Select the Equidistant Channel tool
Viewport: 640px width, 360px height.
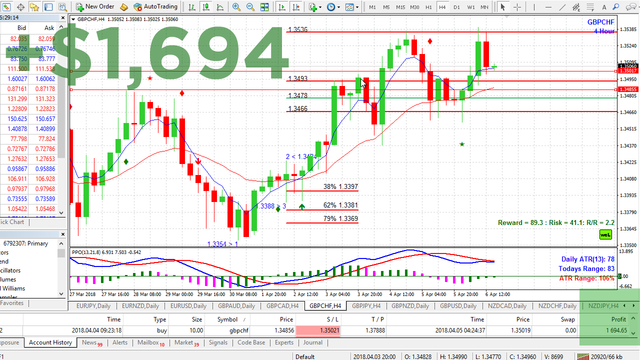click(x=577, y=7)
